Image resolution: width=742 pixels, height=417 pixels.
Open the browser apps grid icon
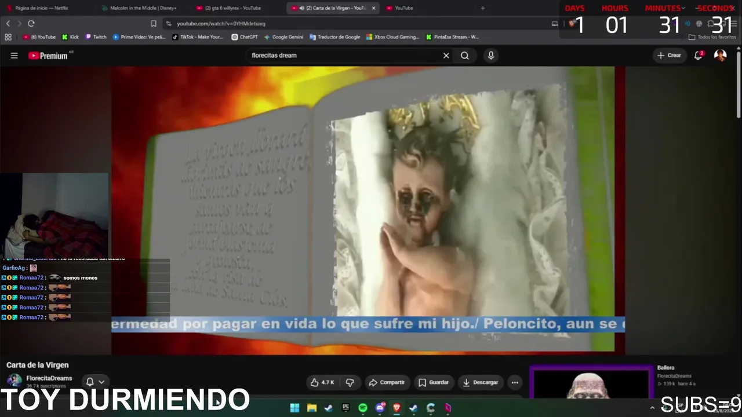[8, 37]
